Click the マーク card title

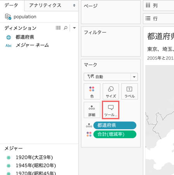[x=90, y=65]
